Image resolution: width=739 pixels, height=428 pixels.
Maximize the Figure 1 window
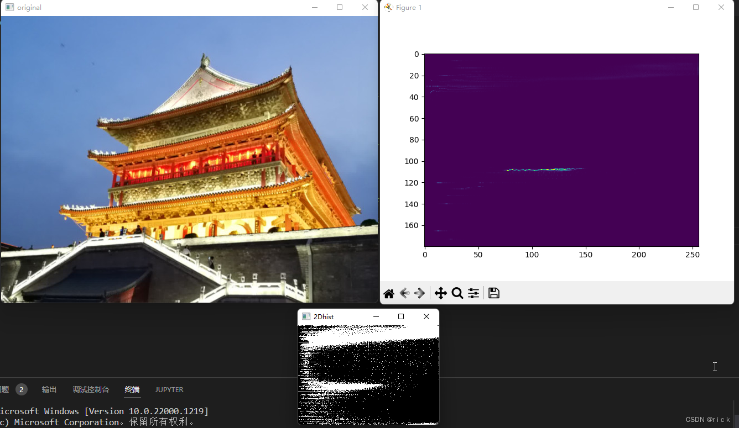[696, 7]
